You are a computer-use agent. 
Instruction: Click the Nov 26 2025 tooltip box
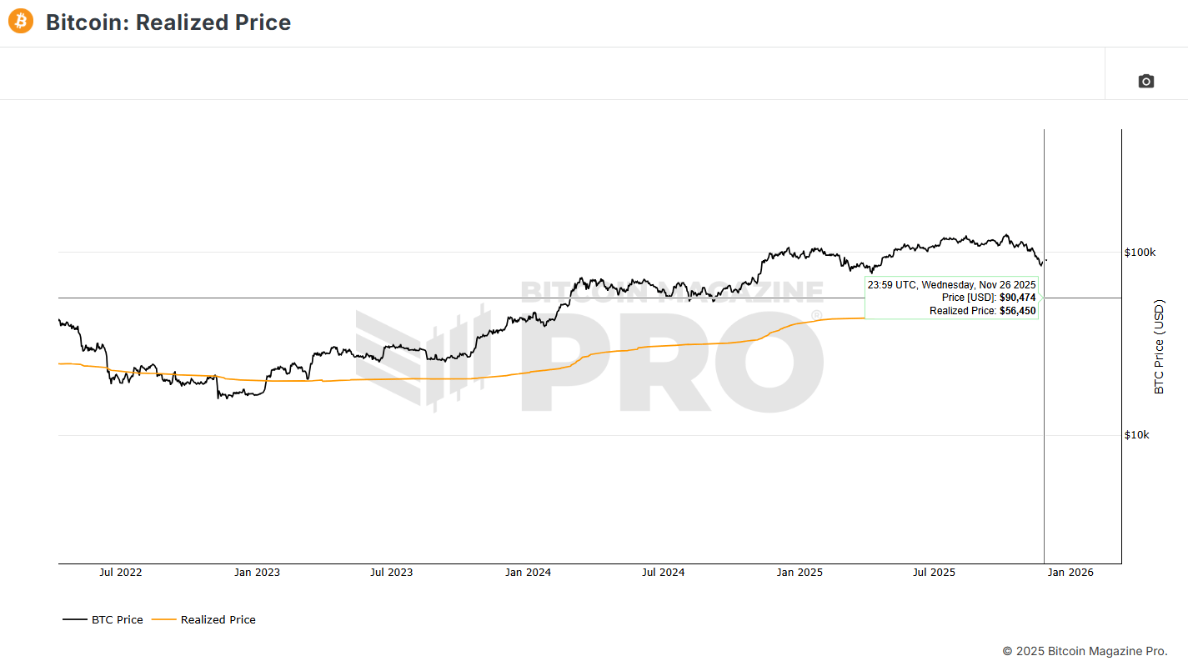click(950, 298)
